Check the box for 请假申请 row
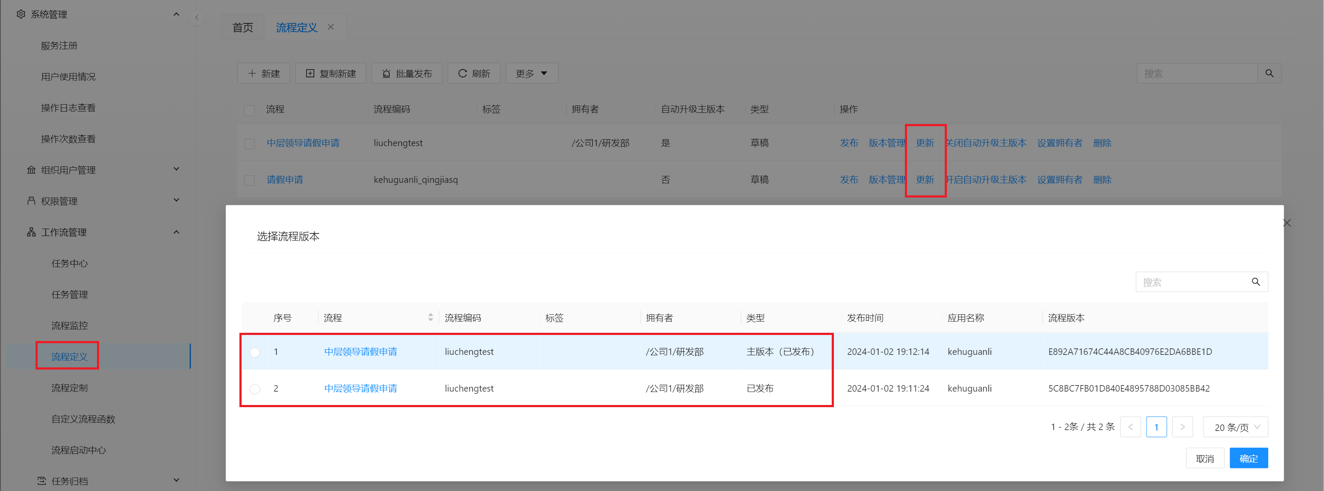This screenshot has height=491, width=1324. click(249, 180)
